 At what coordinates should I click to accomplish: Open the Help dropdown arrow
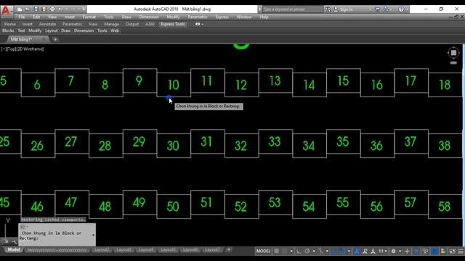tap(407, 9)
